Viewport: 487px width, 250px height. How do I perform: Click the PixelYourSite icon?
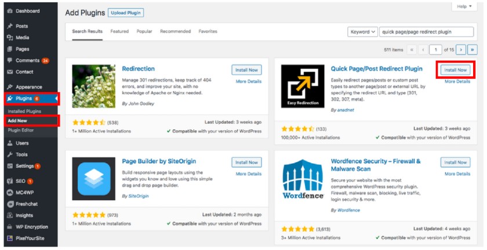10,238
